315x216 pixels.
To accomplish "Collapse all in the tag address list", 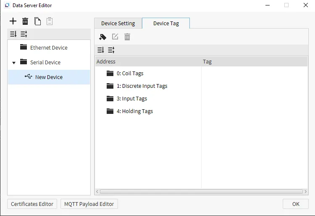I will coord(111,50).
